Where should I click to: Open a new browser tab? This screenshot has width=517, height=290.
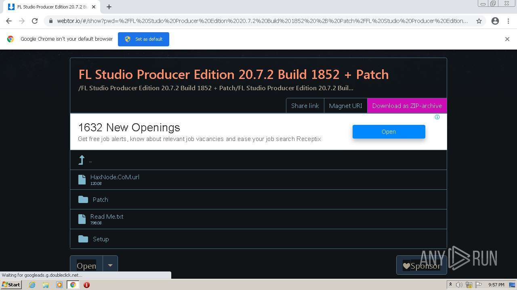point(109,7)
